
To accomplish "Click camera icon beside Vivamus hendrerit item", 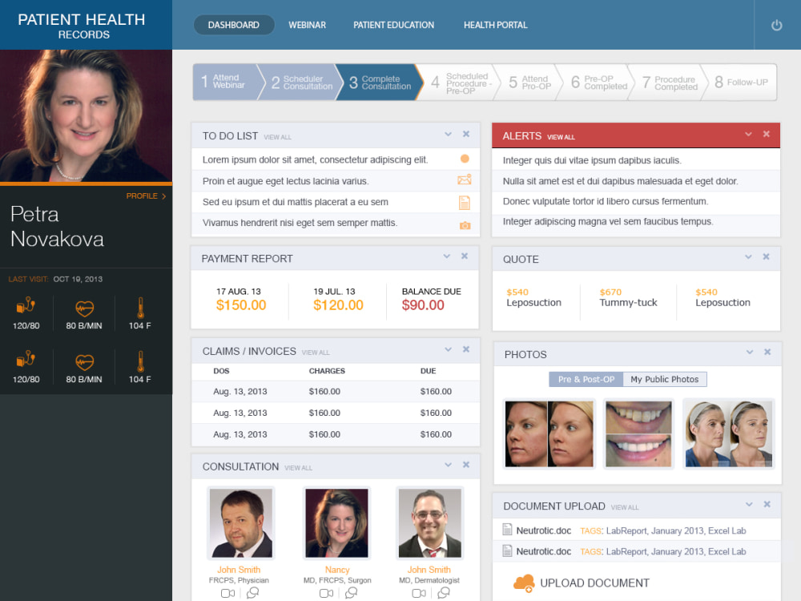I will pos(465,225).
